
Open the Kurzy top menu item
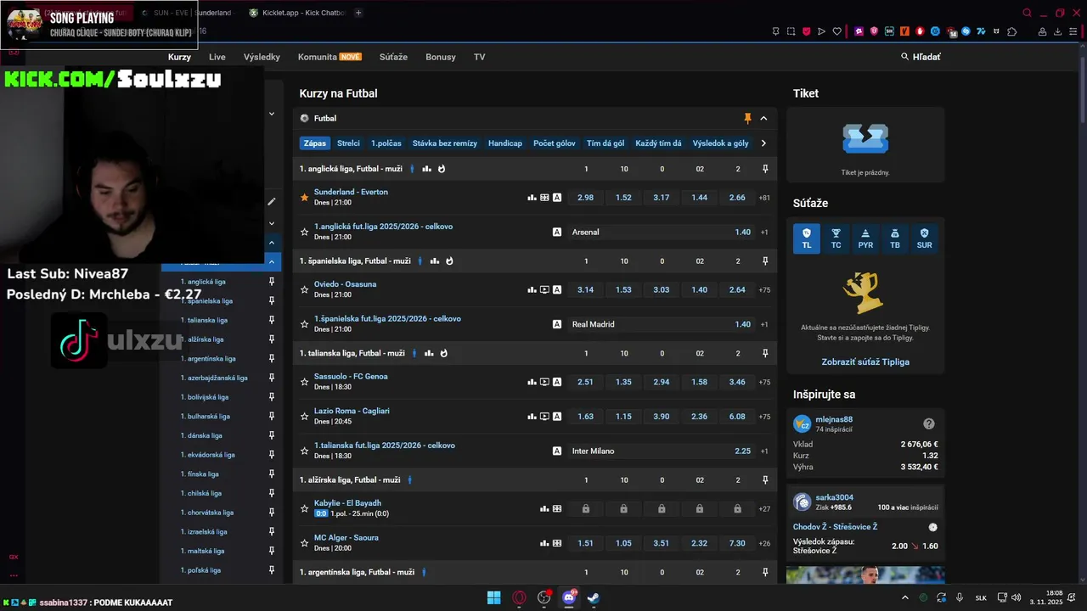pyautogui.click(x=179, y=57)
